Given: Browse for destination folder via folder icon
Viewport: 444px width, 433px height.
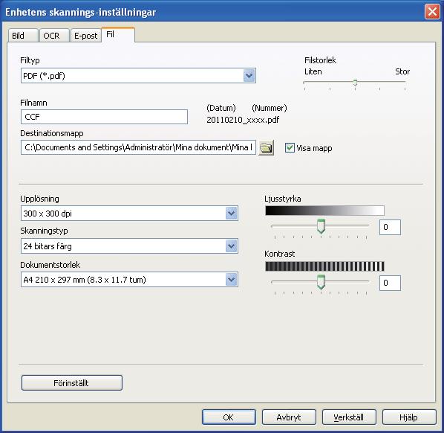Looking at the screenshot, I should point(266,147).
